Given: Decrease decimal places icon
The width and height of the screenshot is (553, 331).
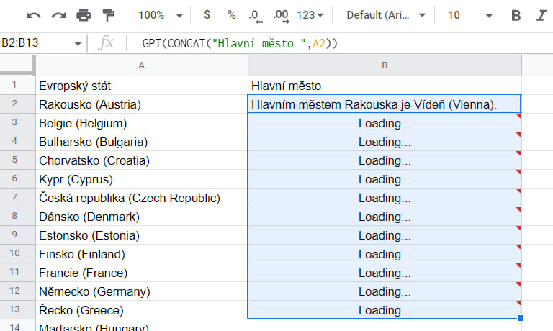Looking at the screenshot, I should tap(253, 15).
